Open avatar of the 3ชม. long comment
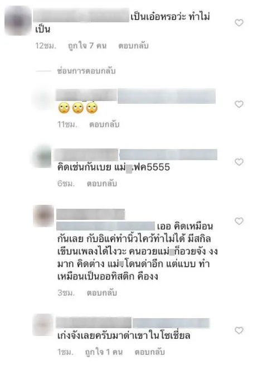 (x=43, y=216)
